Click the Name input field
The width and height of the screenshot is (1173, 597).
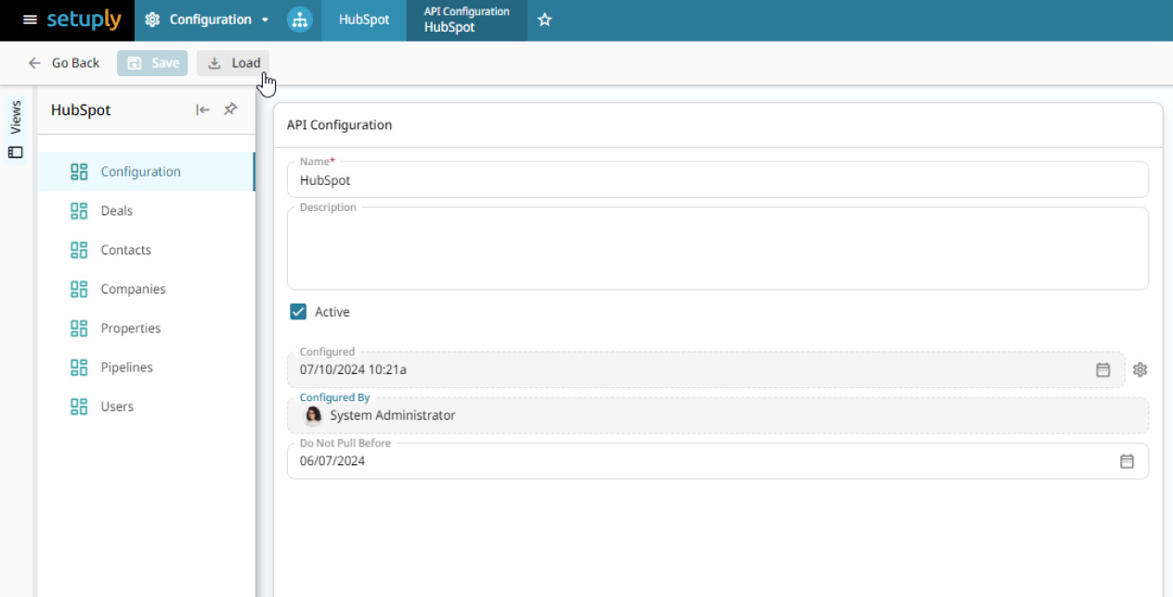tap(717, 180)
